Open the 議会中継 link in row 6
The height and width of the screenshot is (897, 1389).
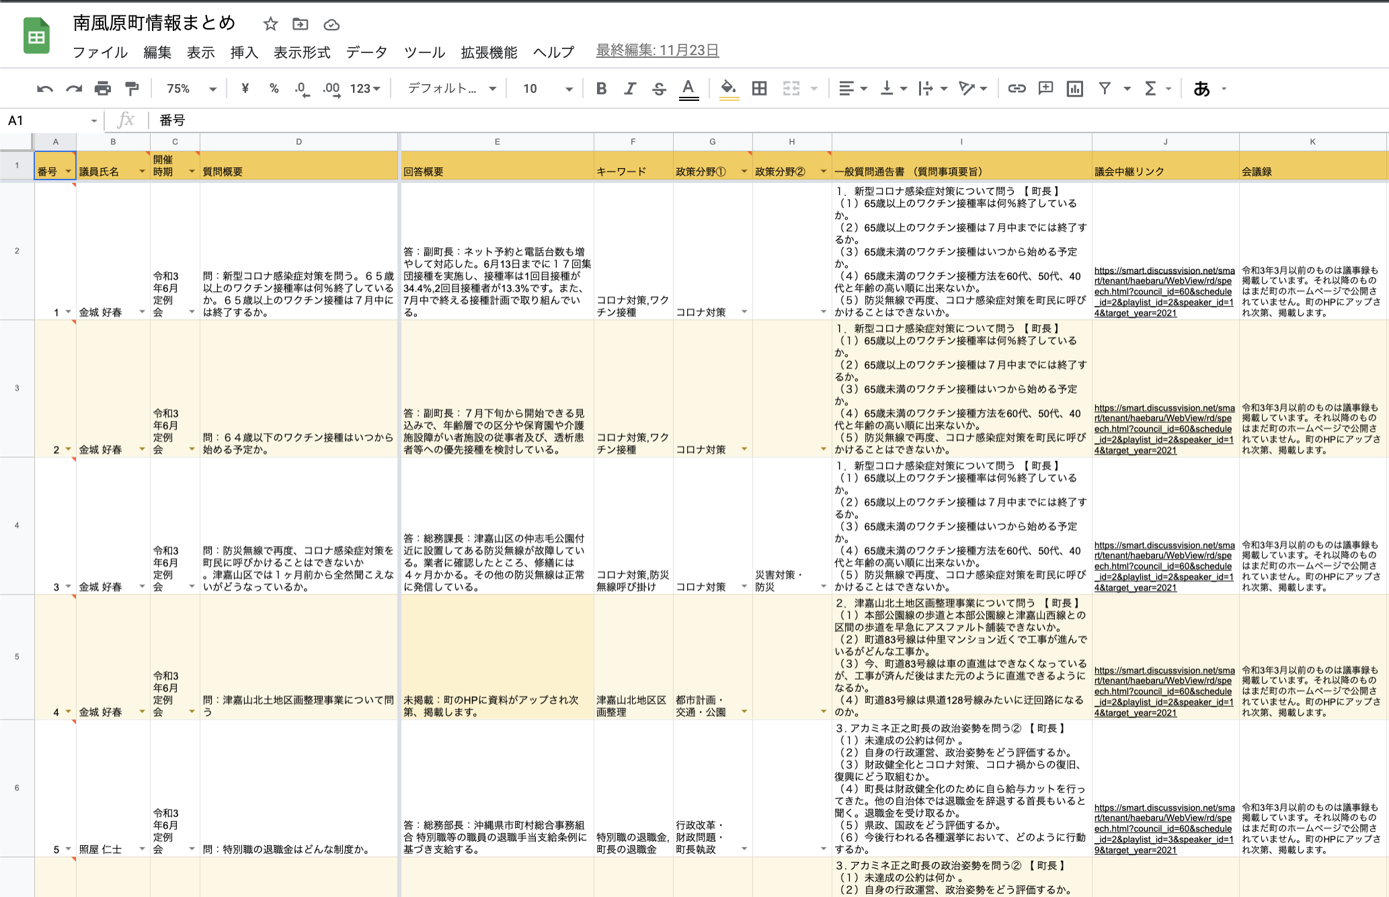click(x=1164, y=828)
